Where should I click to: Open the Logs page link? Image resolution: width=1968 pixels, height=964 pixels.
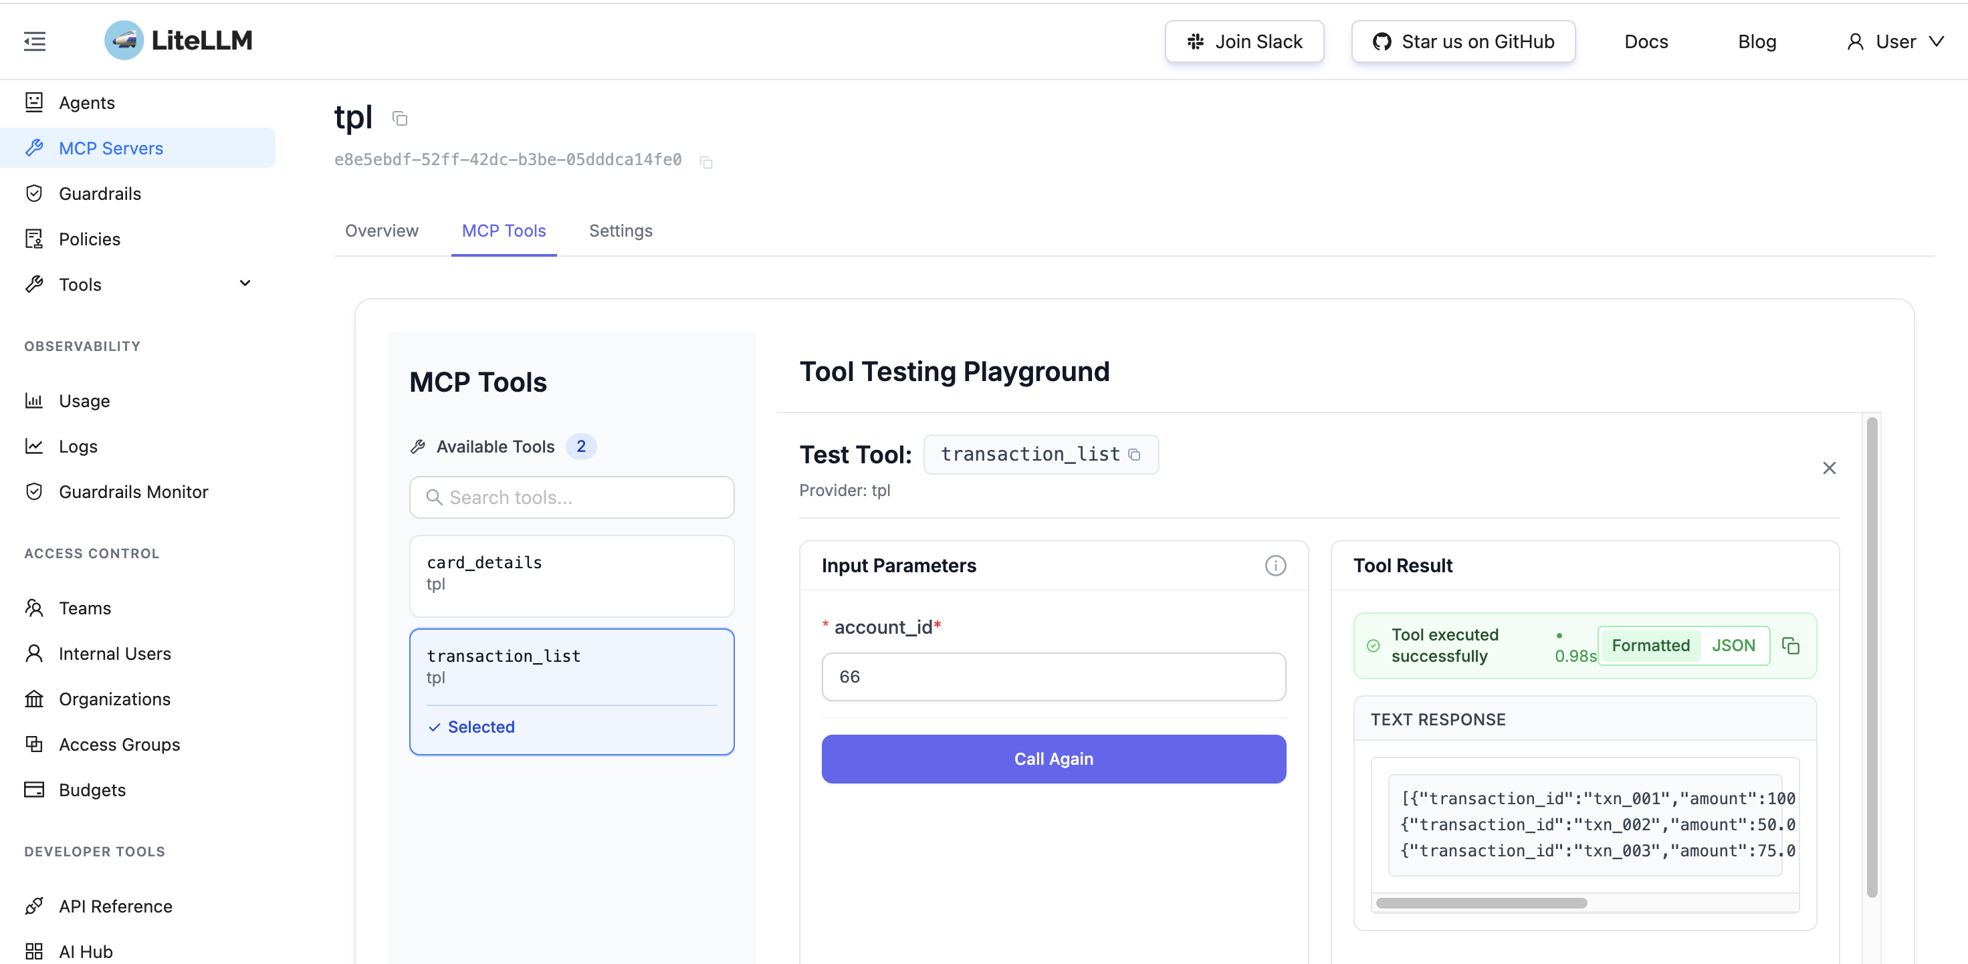click(x=138, y=446)
